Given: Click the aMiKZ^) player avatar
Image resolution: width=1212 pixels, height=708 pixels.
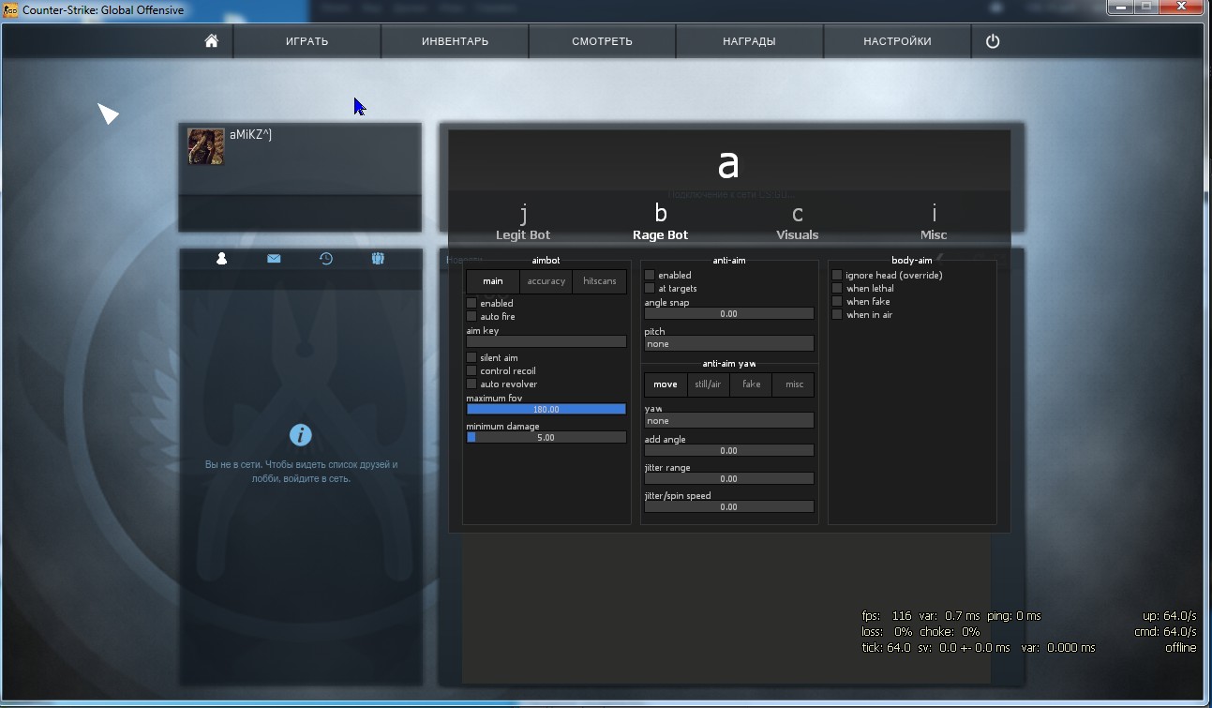Looking at the screenshot, I should pos(206,147).
